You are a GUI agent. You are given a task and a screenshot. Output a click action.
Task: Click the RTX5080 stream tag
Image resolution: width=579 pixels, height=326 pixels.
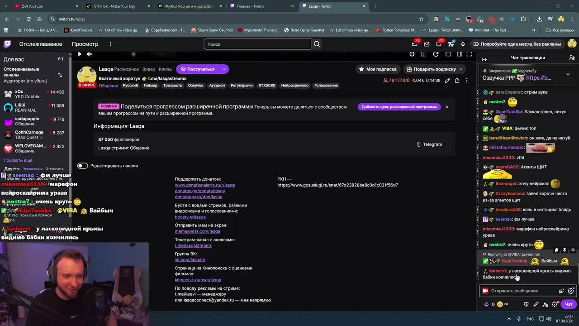click(x=267, y=86)
